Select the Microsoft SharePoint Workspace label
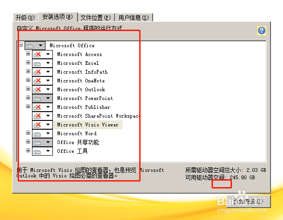Viewport: 283px width, 220px height. coord(98,116)
